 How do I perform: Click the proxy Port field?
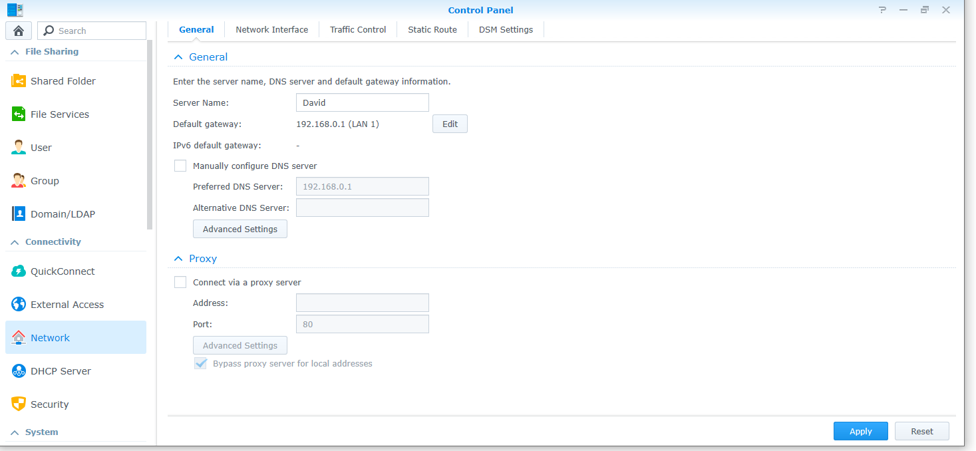[363, 324]
